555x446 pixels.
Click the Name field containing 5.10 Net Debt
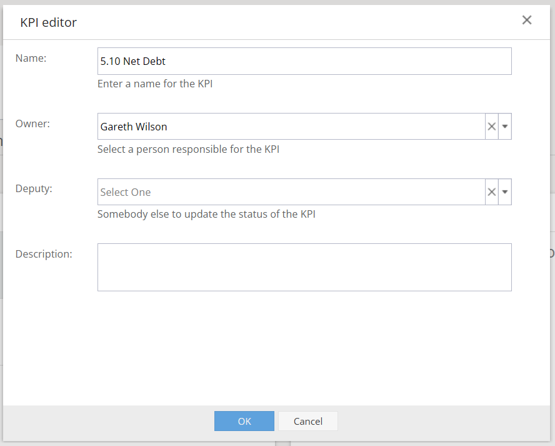coord(304,61)
